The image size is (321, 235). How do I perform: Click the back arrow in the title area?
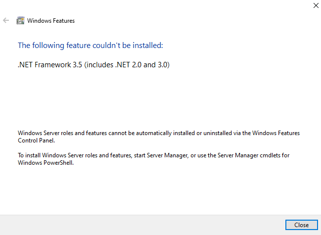[6, 21]
